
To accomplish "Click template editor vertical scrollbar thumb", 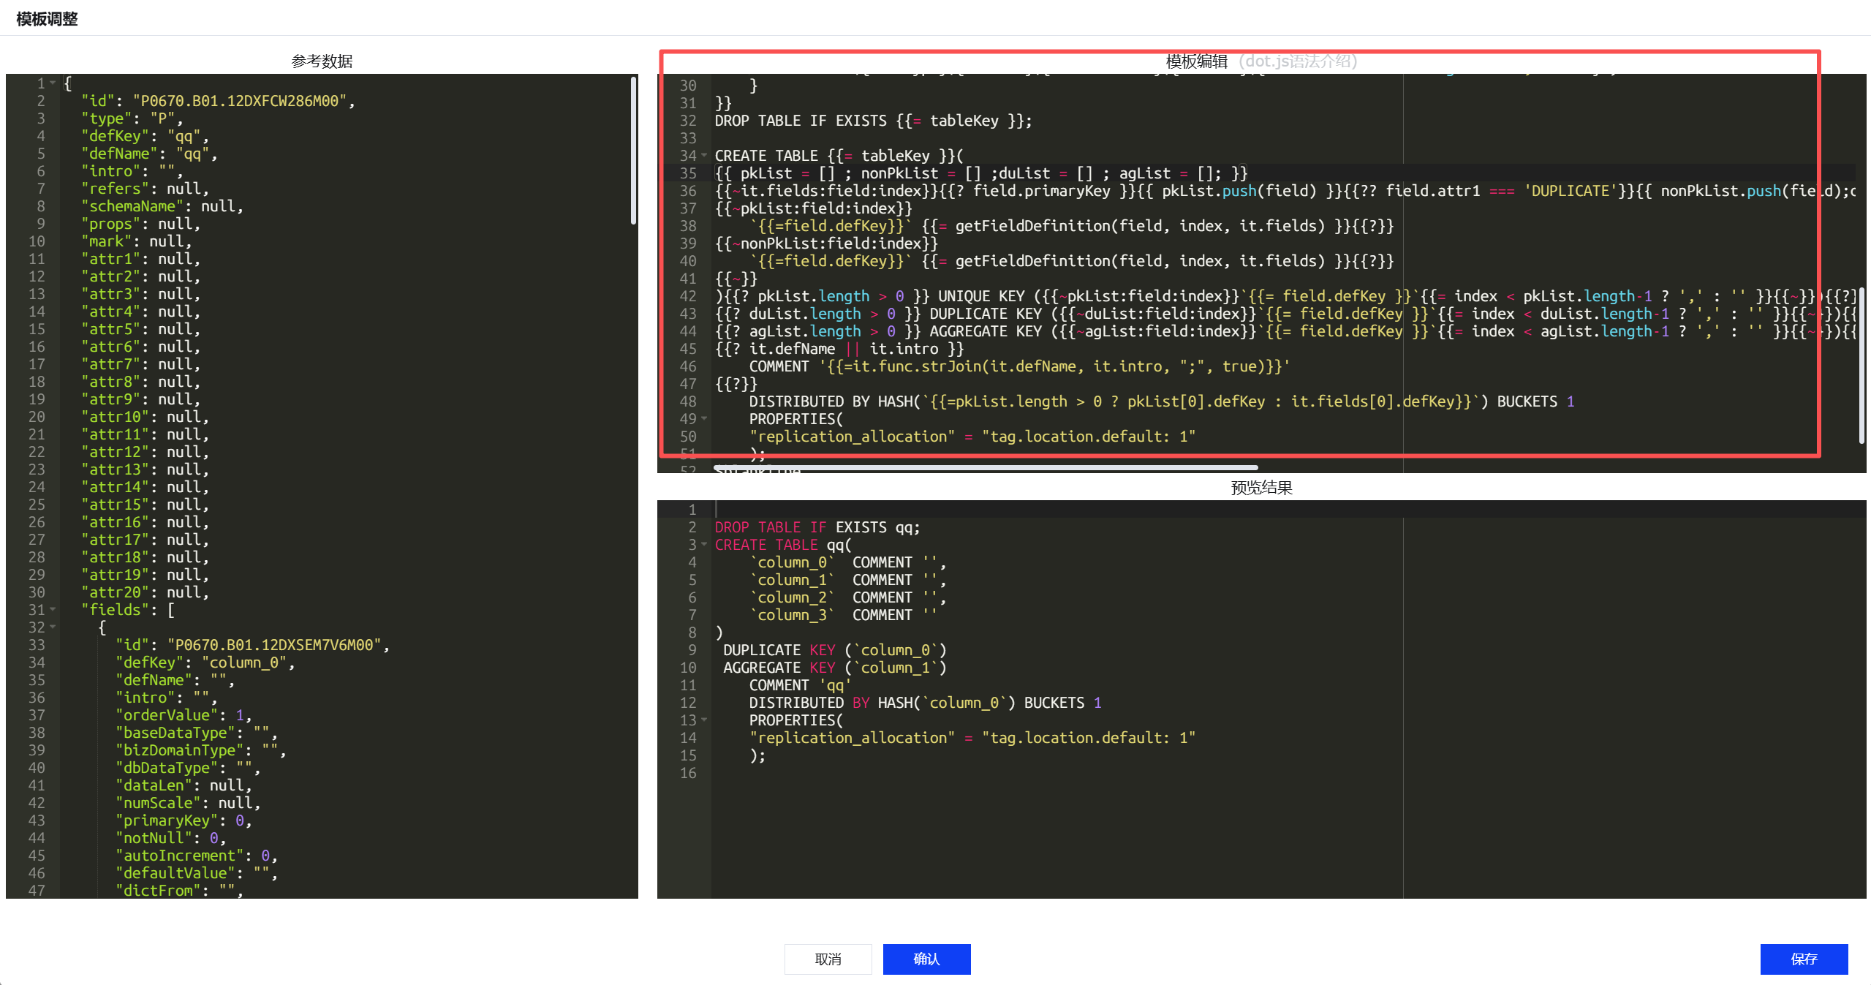I will (x=1861, y=366).
